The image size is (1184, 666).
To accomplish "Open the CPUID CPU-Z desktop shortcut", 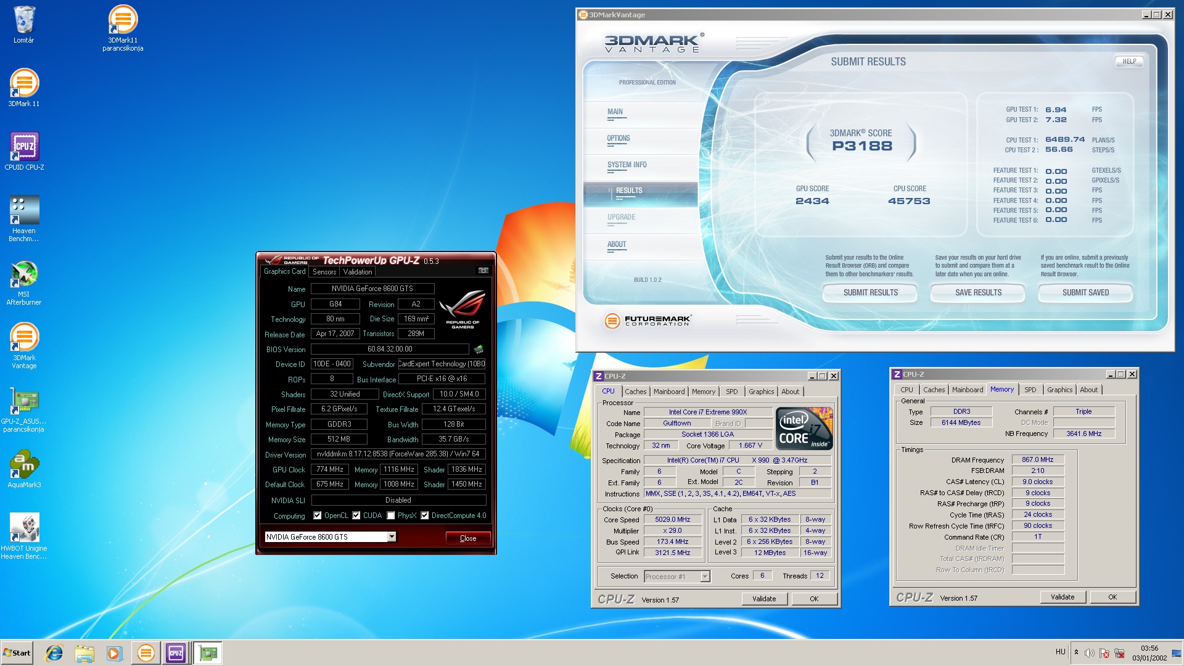I will (x=24, y=152).
